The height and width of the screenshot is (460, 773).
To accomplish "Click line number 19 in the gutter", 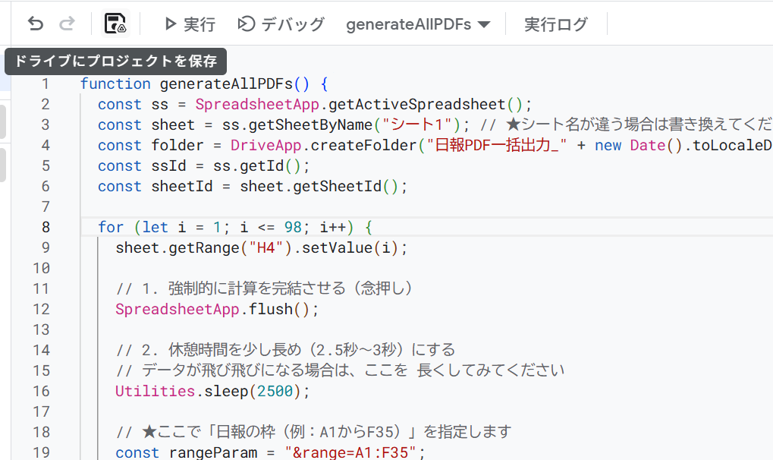I will pos(41,452).
